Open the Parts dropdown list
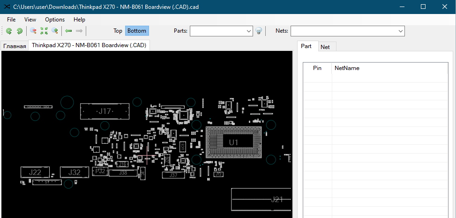Viewport: 456px width, 218px height. pyautogui.click(x=249, y=31)
